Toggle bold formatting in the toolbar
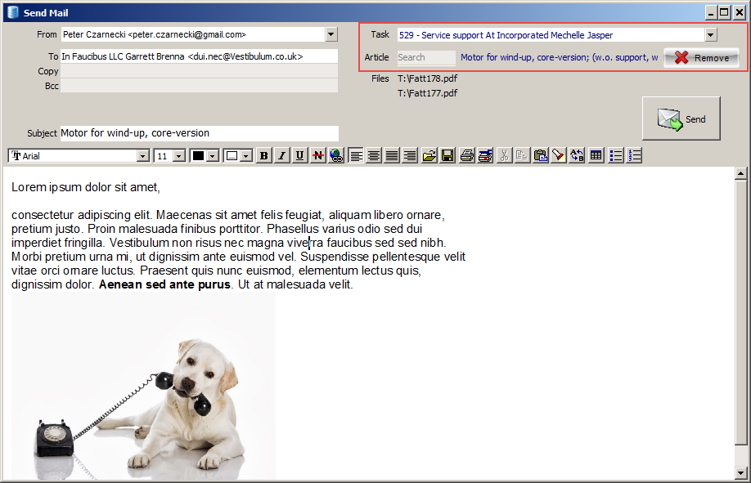This screenshot has width=751, height=483. point(263,156)
